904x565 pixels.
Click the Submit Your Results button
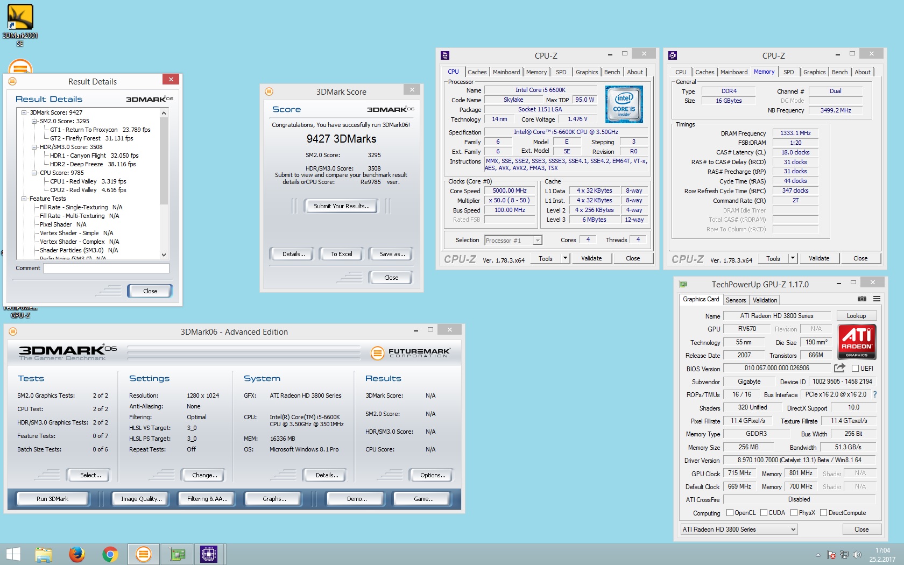pyautogui.click(x=342, y=206)
